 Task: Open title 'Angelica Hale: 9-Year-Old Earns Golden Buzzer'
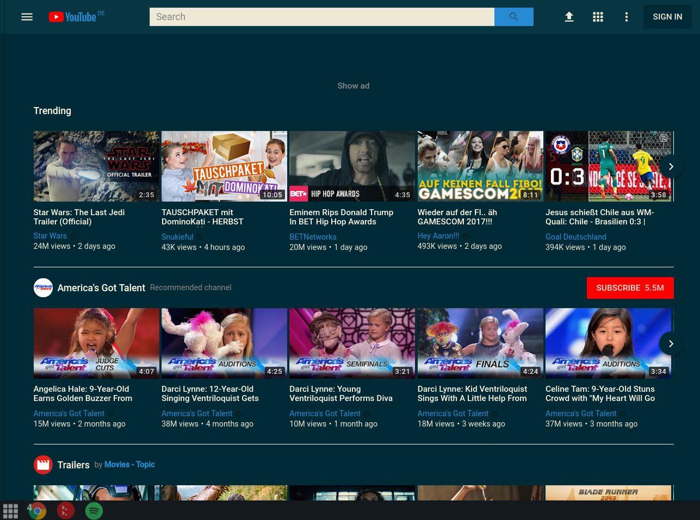coord(83,393)
